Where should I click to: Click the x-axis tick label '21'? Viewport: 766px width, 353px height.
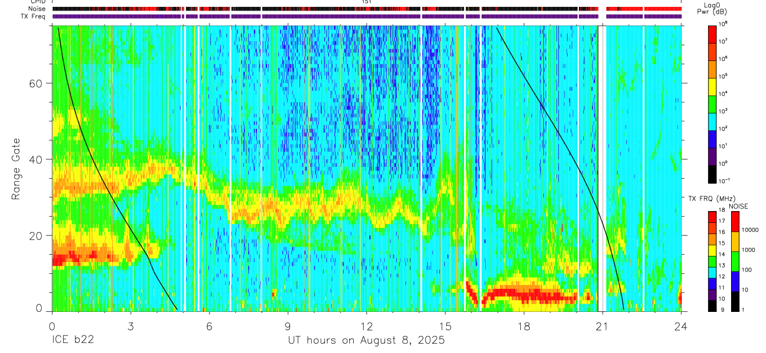pyautogui.click(x=602, y=326)
